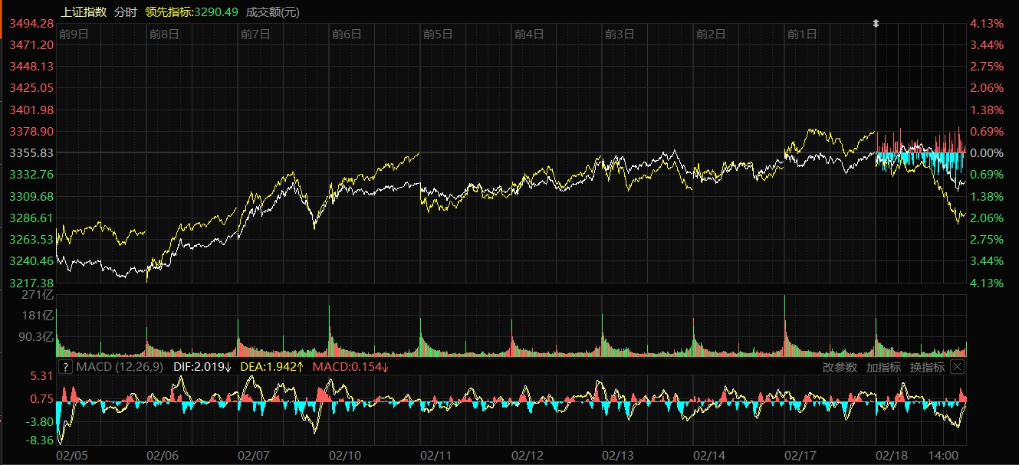Click 换指标 to switch the indicator
This screenshot has height=465, width=1019.
coord(927,367)
